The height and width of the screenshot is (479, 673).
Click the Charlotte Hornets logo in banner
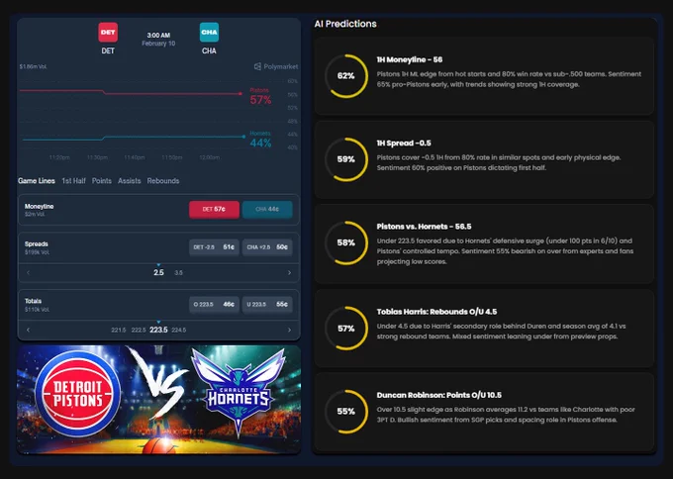pos(239,394)
